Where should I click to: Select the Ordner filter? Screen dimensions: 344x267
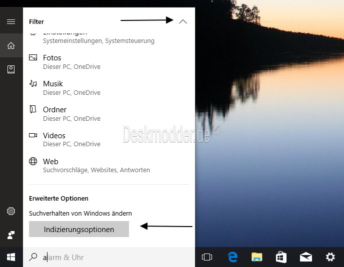(109, 114)
